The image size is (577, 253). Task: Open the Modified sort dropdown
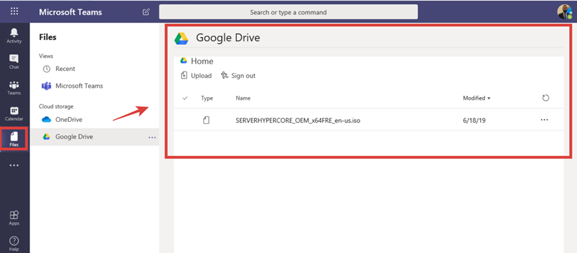(477, 98)
